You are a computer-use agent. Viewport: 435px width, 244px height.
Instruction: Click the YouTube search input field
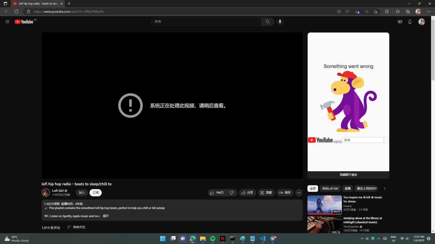(x=206, y=22)
